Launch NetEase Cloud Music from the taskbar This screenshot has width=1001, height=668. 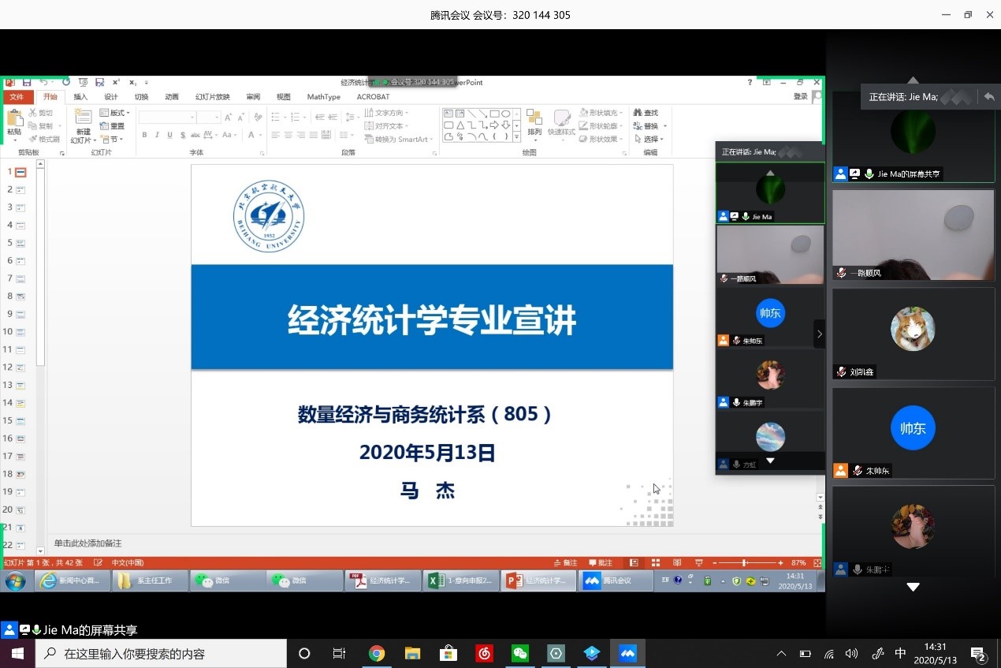click(x=484, y=654)
